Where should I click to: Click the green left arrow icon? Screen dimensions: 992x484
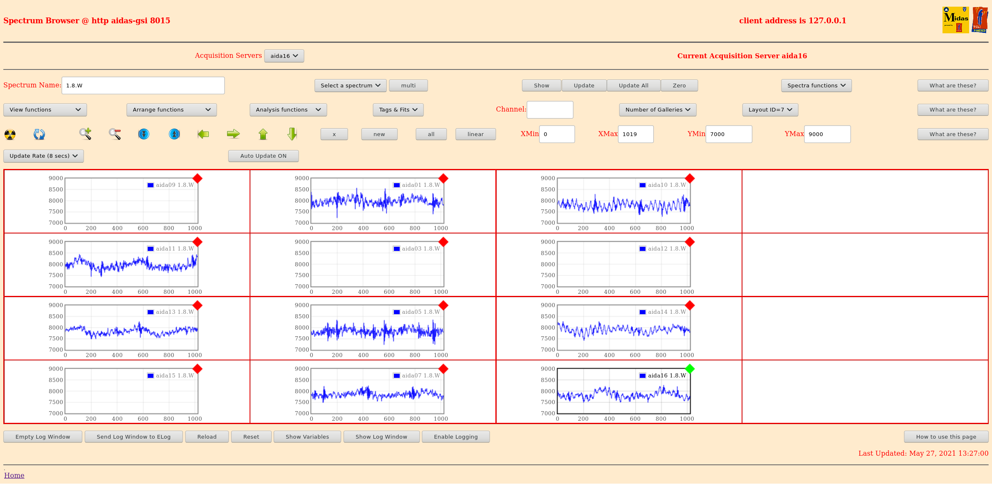click(x=203, y=134)
